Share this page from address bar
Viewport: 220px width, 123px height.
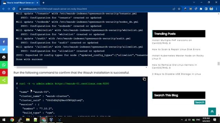pyautogui.click(x=174, y=9)
